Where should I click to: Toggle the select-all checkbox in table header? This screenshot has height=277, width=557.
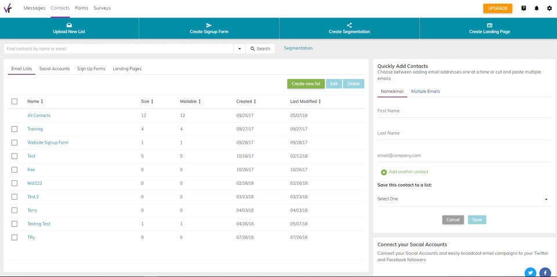[x=15, y=101]
